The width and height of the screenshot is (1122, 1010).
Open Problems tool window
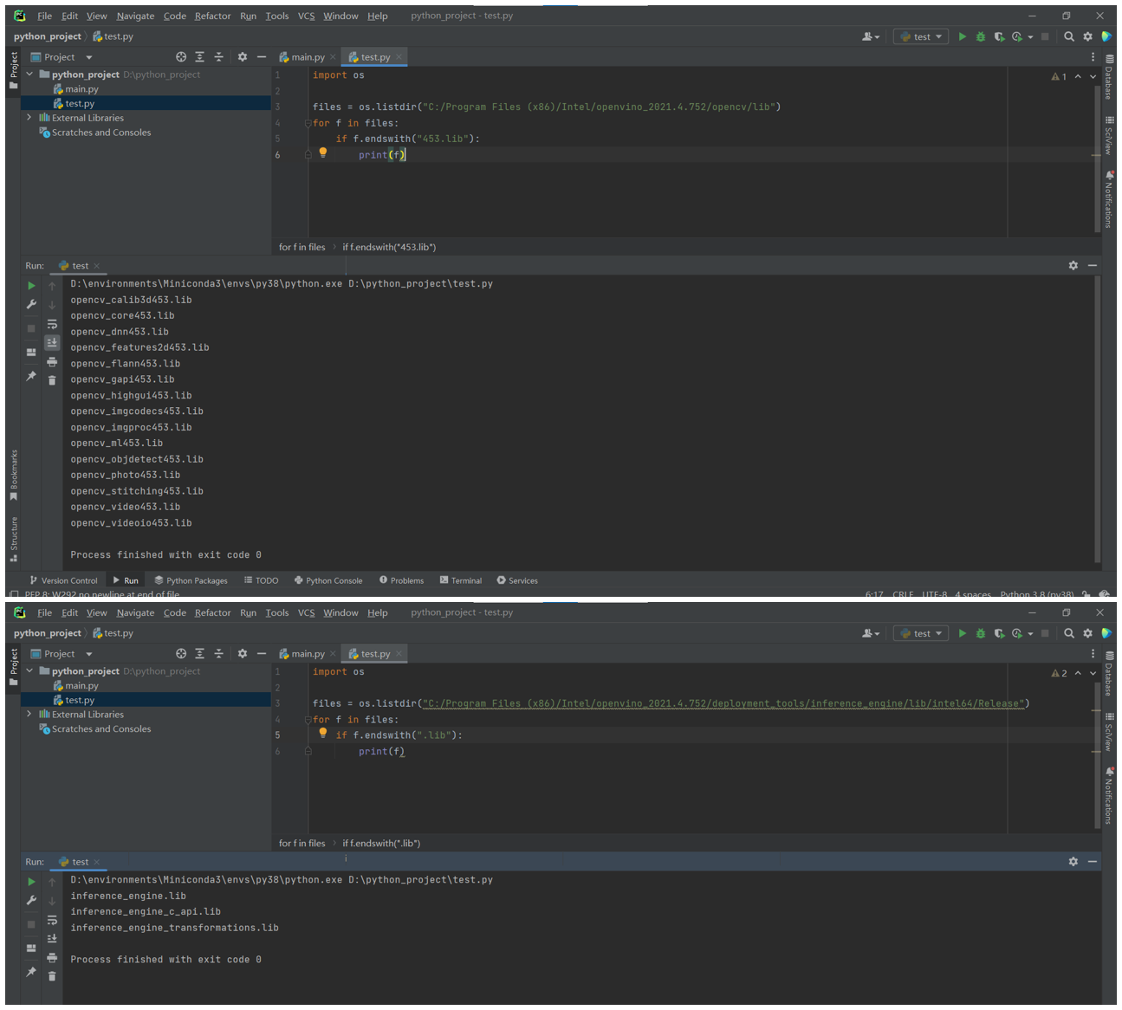coord(401,580)
